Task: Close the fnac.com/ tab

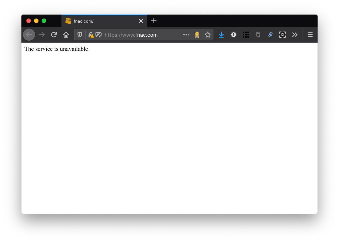Action: [x=141, y=21]
